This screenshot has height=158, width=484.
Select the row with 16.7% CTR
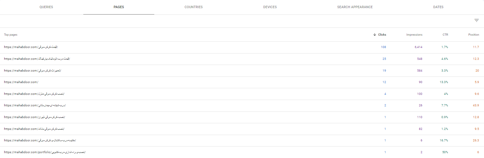(x=242, y=140)
